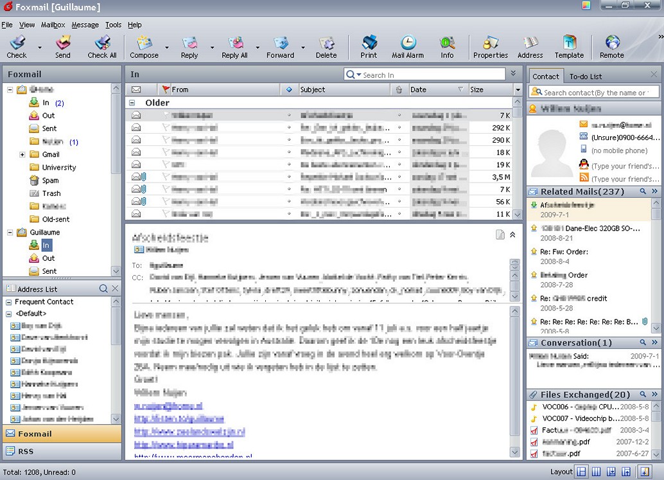
Task: Open the Check button dropdown arrow
Action: (x=40, y=47)
